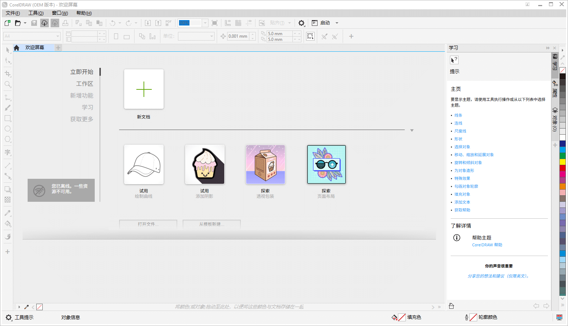Pick the yellow swatch in color palette
Screen dimensions: 568x326
point(562,162)
